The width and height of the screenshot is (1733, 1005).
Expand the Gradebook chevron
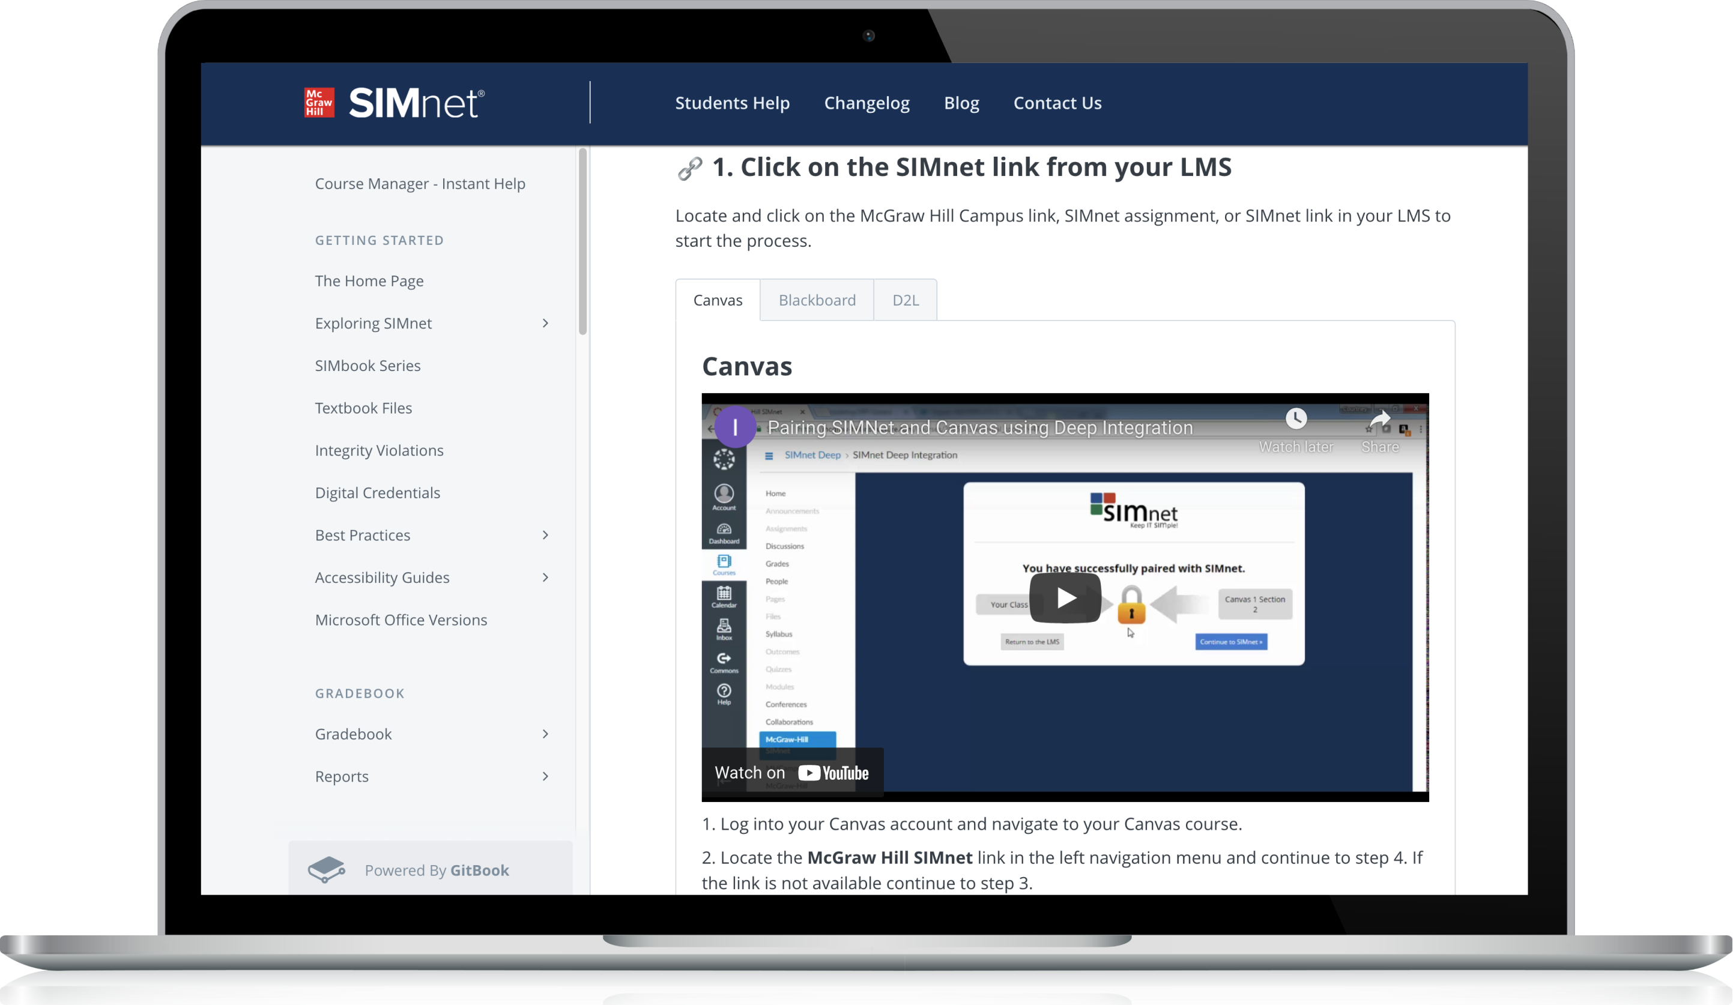coord(545,734)
